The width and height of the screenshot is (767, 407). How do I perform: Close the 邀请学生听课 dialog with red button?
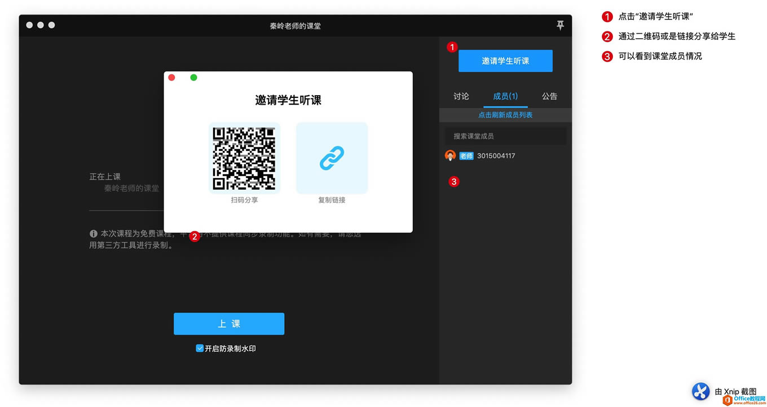click(171, 78)
